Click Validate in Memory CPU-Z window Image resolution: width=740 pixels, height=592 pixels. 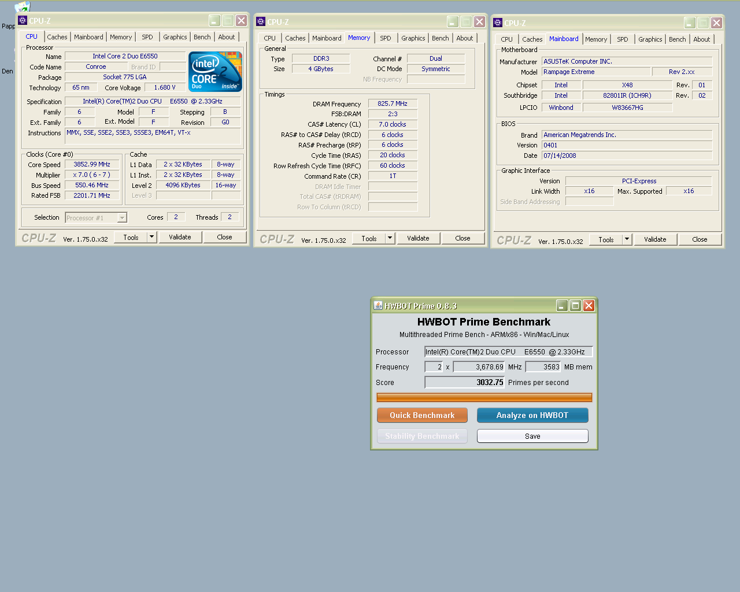pos(418,238)
